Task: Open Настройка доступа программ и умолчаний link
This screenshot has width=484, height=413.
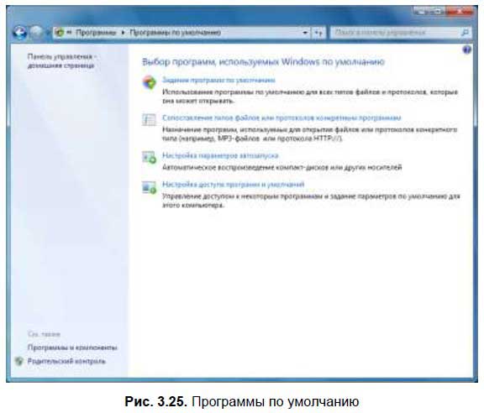Action: tap(233, 185)
